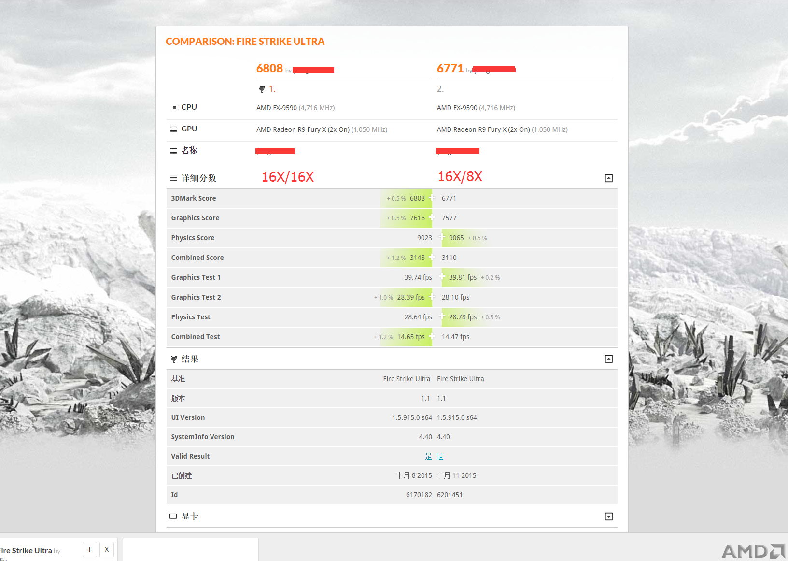The image size is (788, 561).
Task: Click the 十月 11 2015 creation date
Action: pyautogui.click(x=456, y=475)
